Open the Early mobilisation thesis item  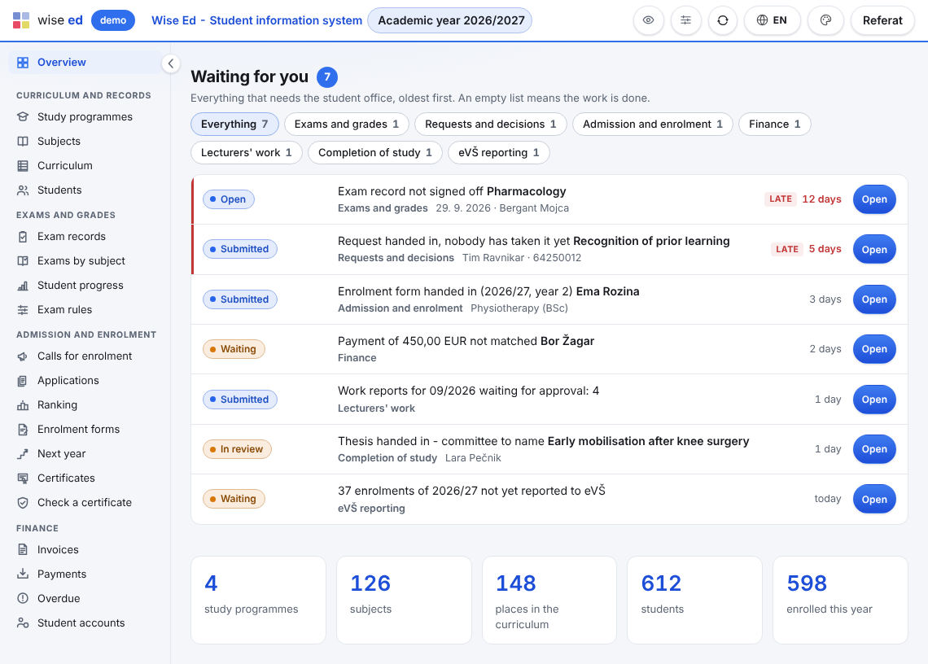coord(873,449)
